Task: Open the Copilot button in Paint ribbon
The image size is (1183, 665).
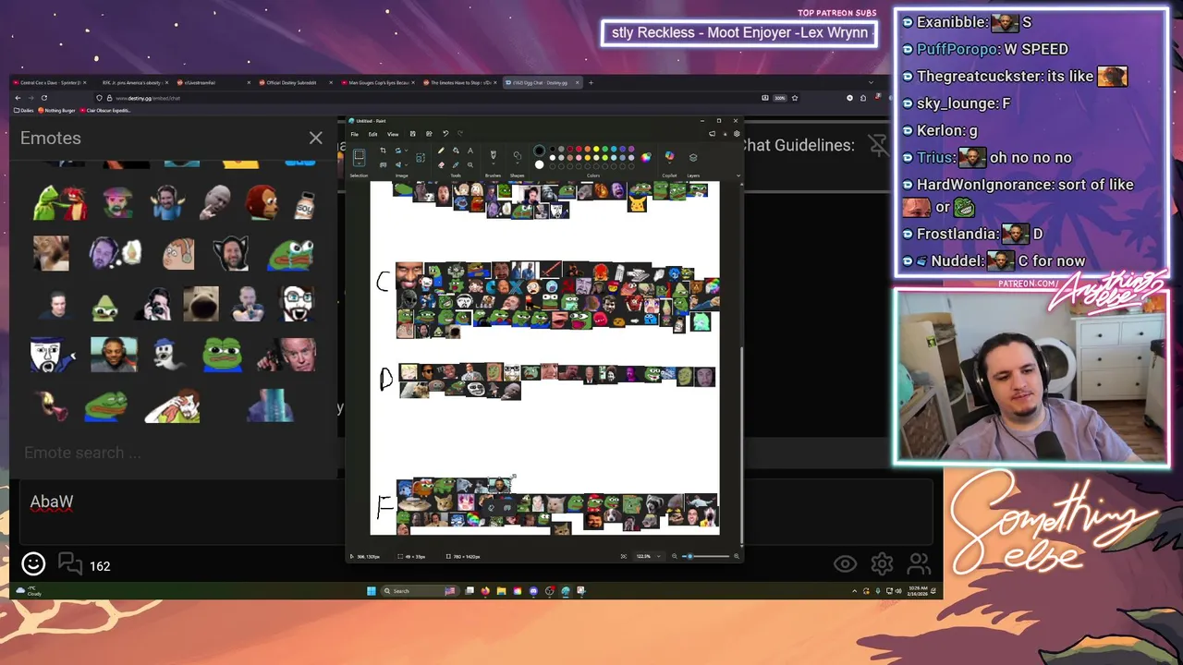Action: pos(669,155)
